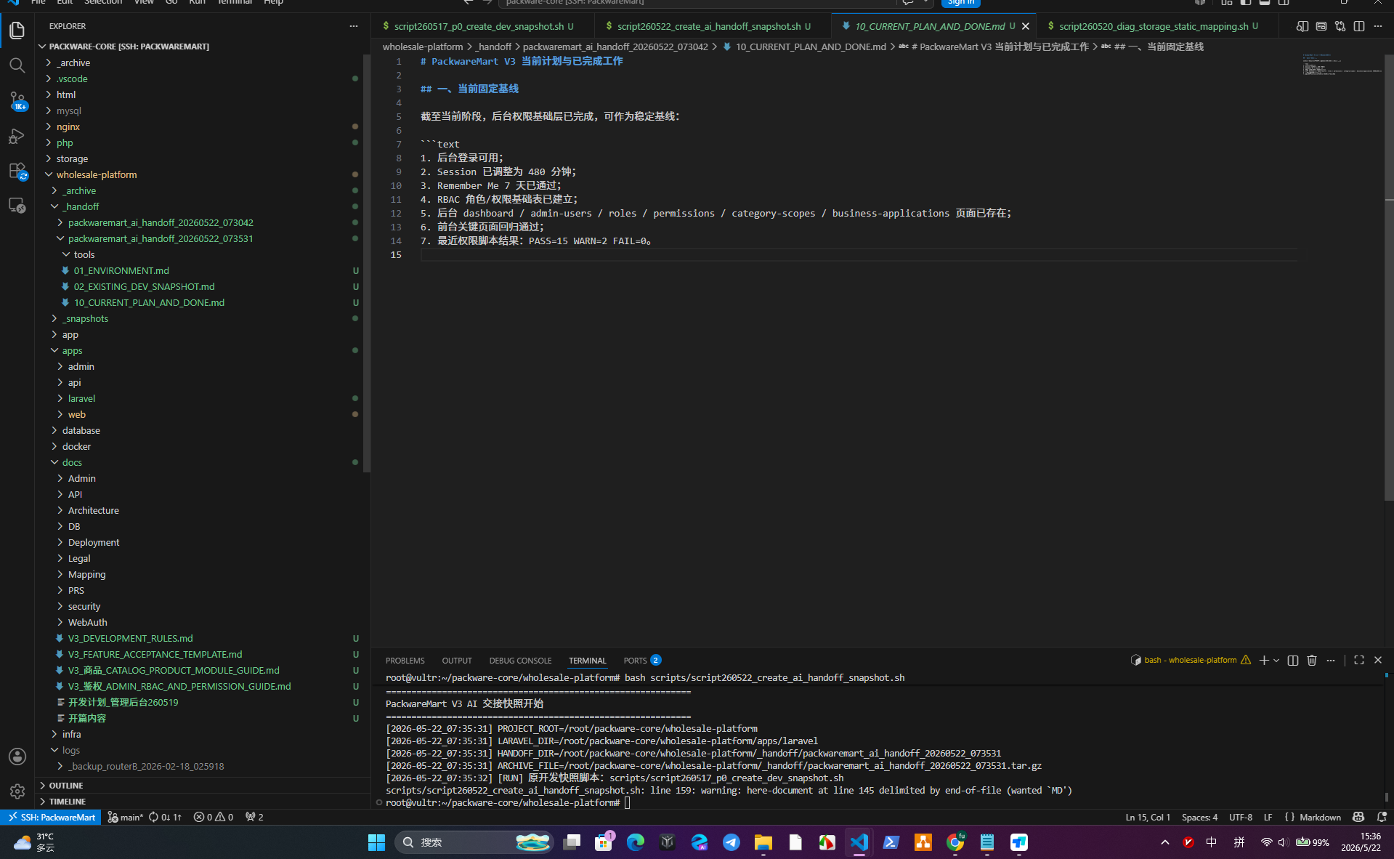Split the editor right
Viewport: 1394px width, 859px height.
(x=1359, y=26)
